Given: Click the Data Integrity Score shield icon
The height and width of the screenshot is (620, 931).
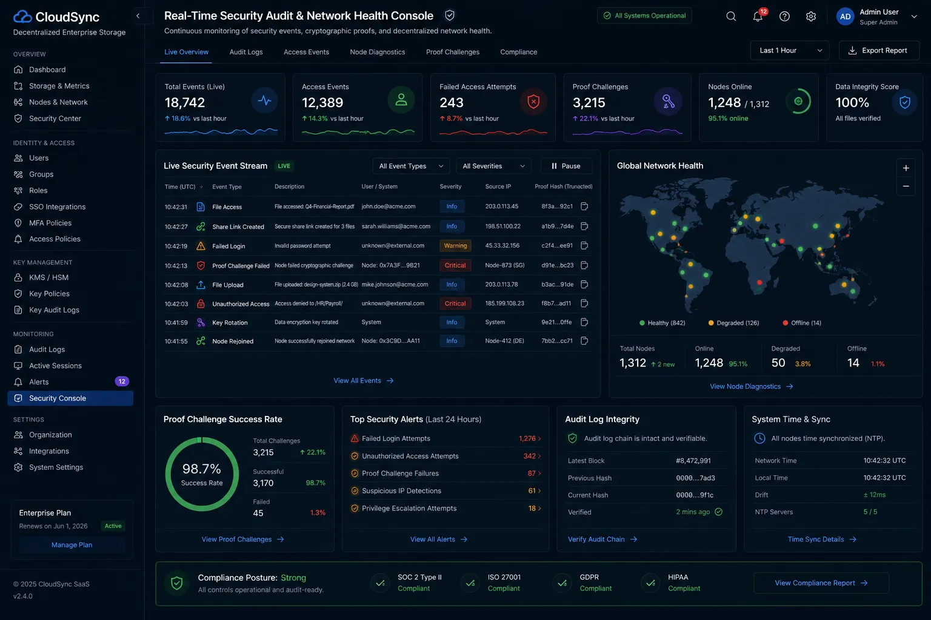Looking at the screenshot, I should [x=905, y=102].
